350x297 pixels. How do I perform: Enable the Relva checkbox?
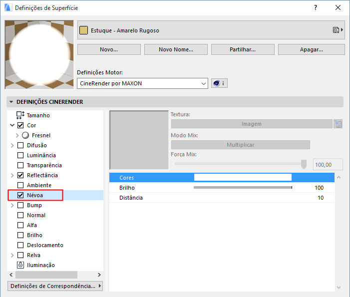coord(20,255)
